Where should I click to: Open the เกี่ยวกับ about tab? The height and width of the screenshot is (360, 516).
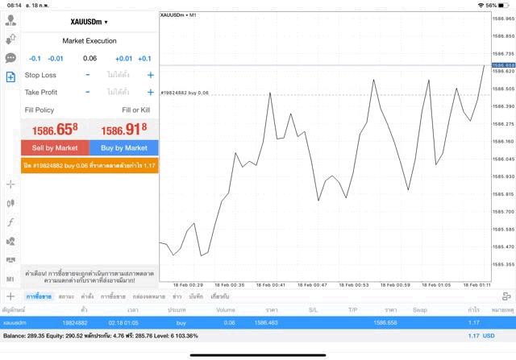(220, 296)
